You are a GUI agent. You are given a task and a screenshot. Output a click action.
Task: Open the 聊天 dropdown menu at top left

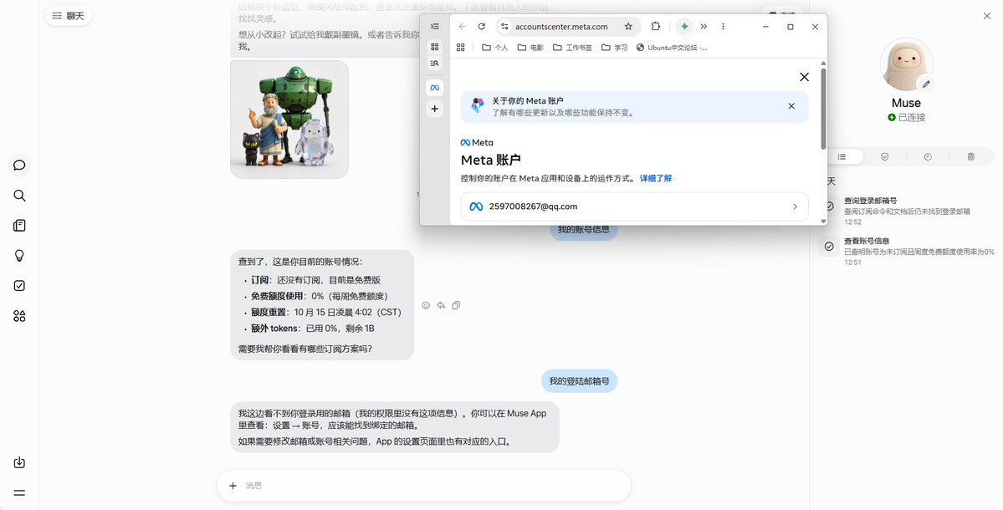(69, 16)
